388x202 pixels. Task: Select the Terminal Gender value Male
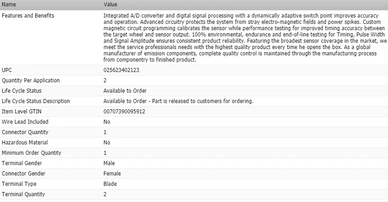pyautogui.click(x=109, y=163)
